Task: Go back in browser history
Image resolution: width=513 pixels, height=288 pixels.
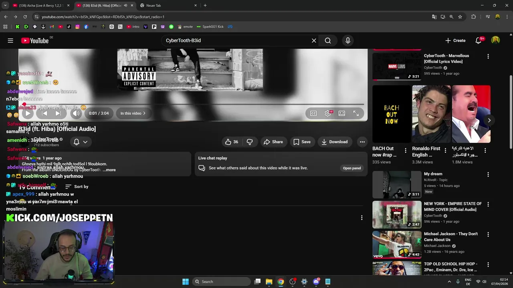Action: point(6,17)
